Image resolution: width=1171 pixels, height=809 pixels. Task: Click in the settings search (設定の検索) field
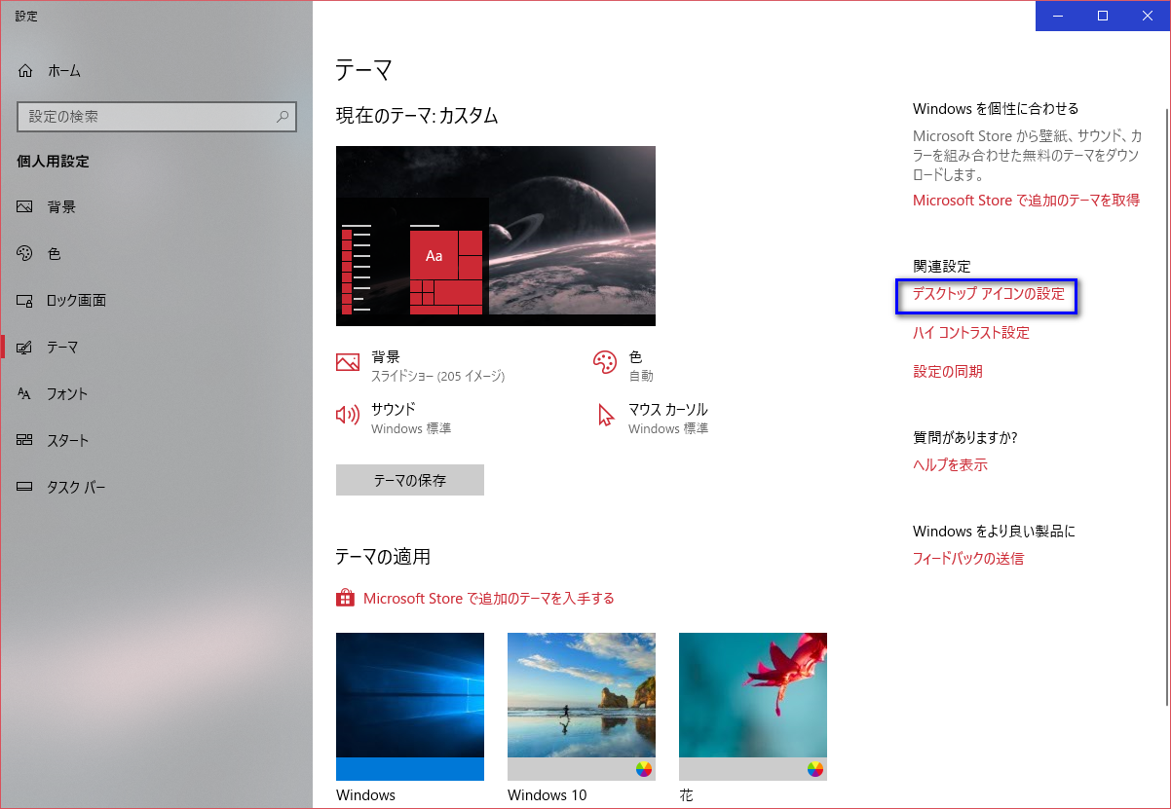pos(146,117)
